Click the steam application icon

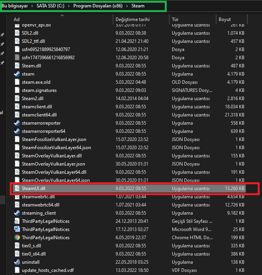click(x=17, y=74)
